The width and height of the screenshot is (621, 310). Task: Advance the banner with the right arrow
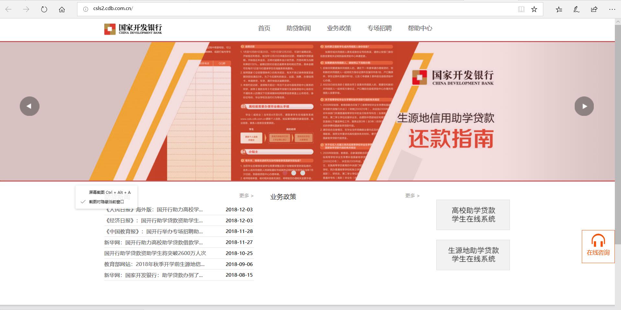(x=584, y=106)
